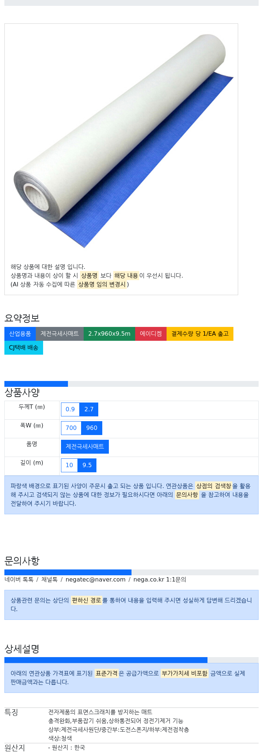Open the 네이버 톡톡 inquiry link

point(19,579)
